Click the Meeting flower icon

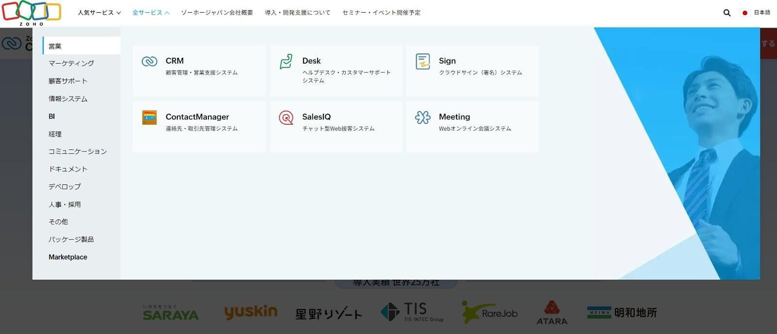[423, 117]
